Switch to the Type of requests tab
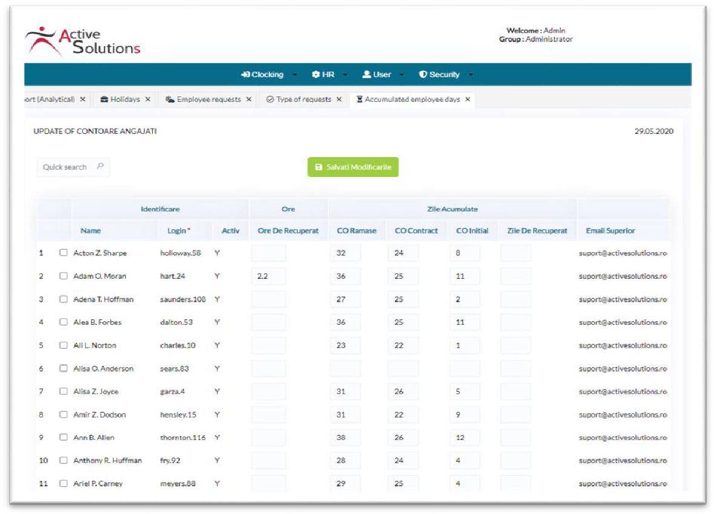 click(303, 99)
